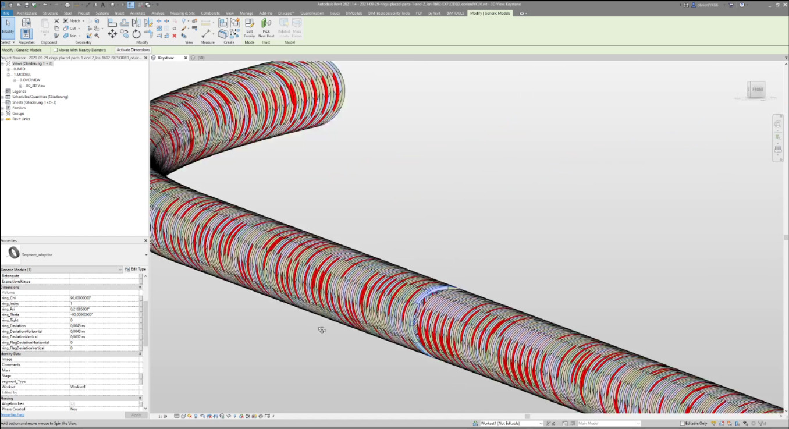Click the Undo icon in quick access toolbar

pos(45,5)
